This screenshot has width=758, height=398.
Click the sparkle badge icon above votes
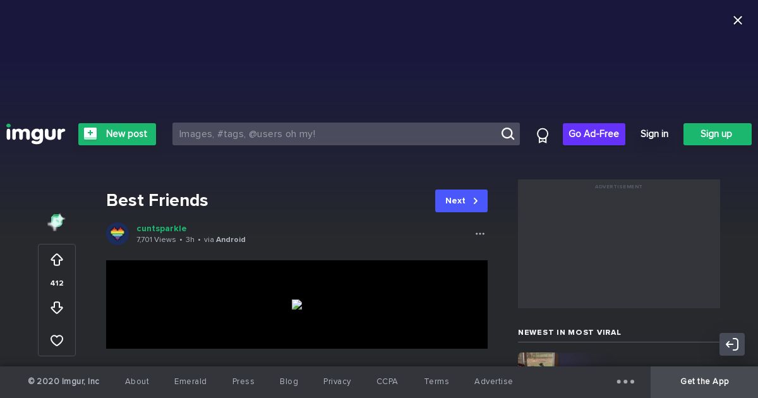(56, 221)
